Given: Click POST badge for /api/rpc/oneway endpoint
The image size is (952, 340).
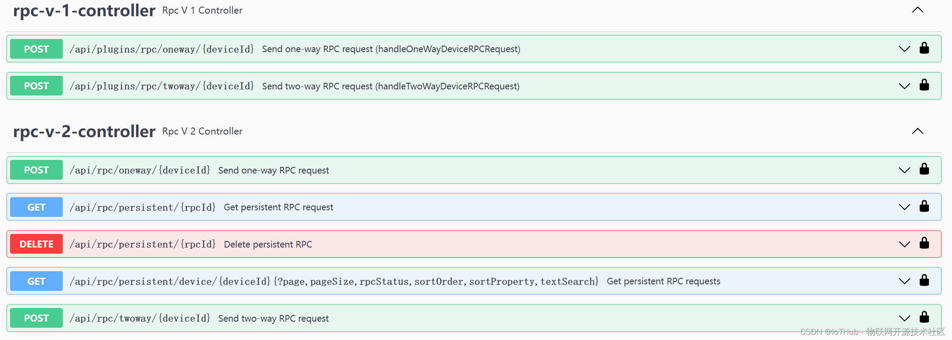Looking at the screenshot, I should coord(36,170).
